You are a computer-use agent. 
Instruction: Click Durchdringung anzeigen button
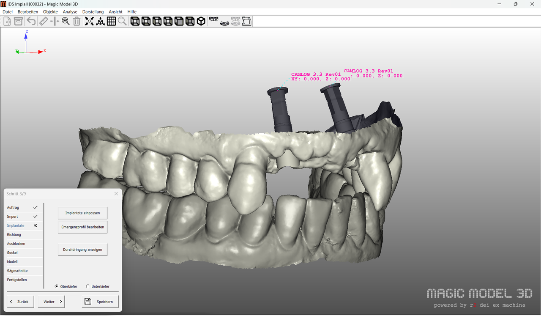click(x=82, y=250)
